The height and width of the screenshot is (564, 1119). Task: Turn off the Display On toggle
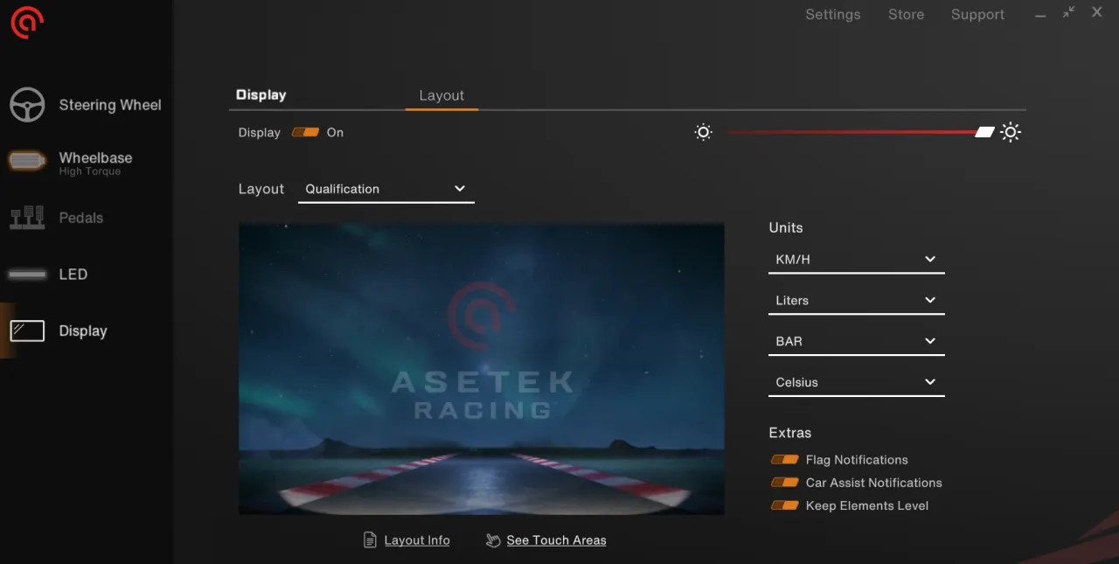306,133
